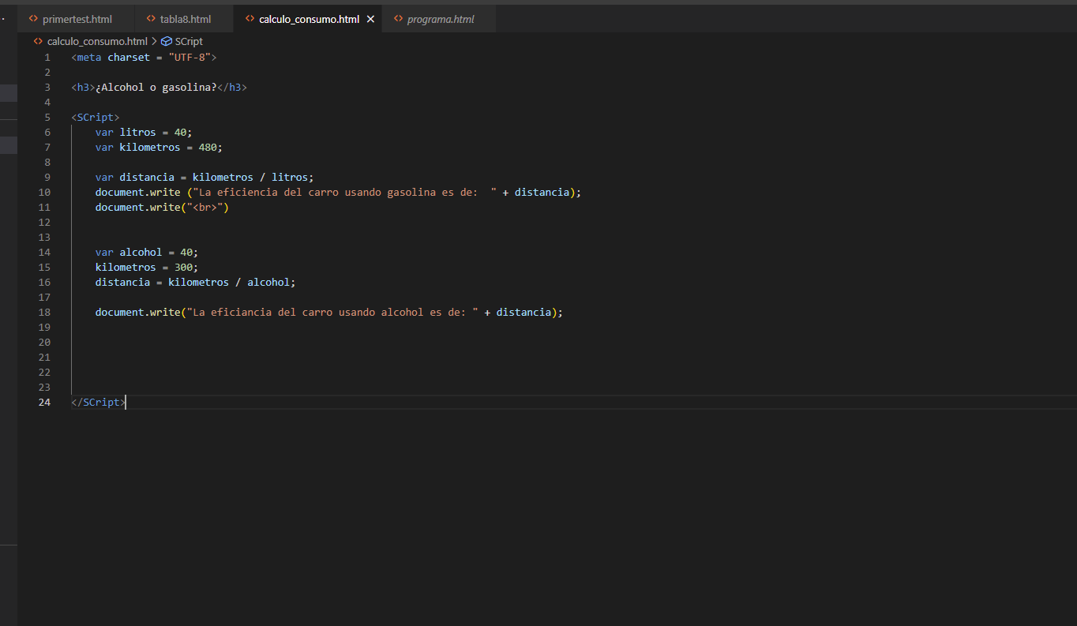Click the cube symbol icon beside SCript breadcrumb

tap(166, 41)
